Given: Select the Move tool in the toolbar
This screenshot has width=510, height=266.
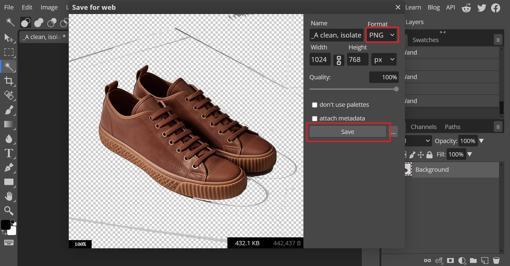Looking at the screenshot, I should (9, 38).
